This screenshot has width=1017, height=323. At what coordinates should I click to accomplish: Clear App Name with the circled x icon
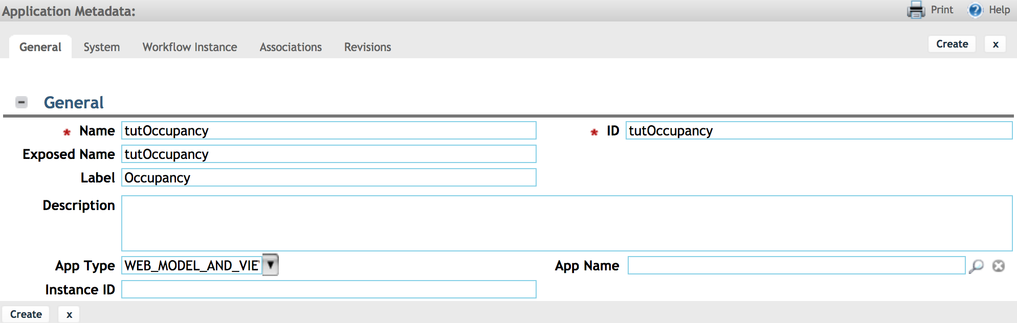click(999, 266)
